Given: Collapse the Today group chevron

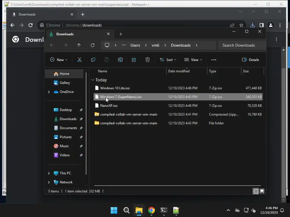Looking at the screenshot, I should pos(93,80).
